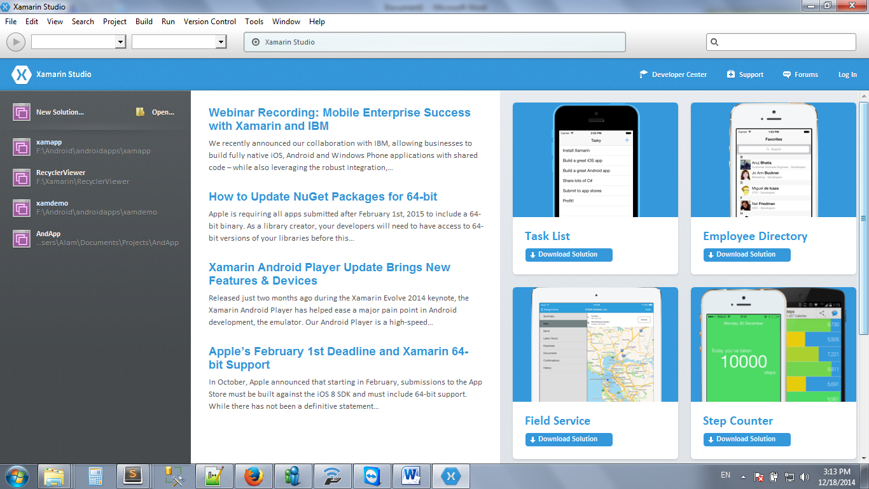Switch to Microsoft Word from the taskbar
The width and height of the screenshot is (869, 489).
(412, 476)
